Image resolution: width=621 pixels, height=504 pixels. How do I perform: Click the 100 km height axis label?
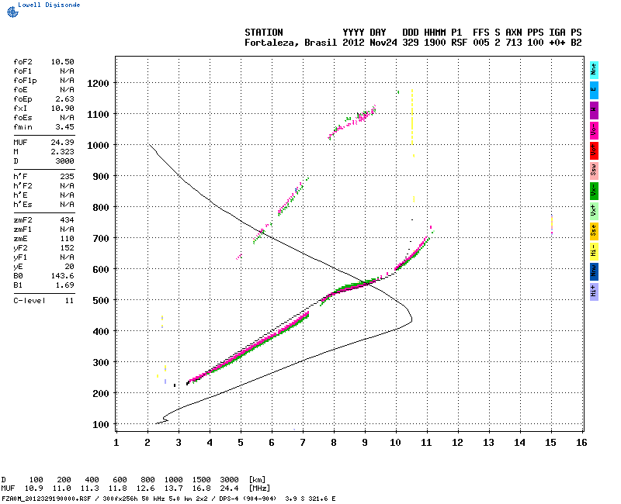101,425
